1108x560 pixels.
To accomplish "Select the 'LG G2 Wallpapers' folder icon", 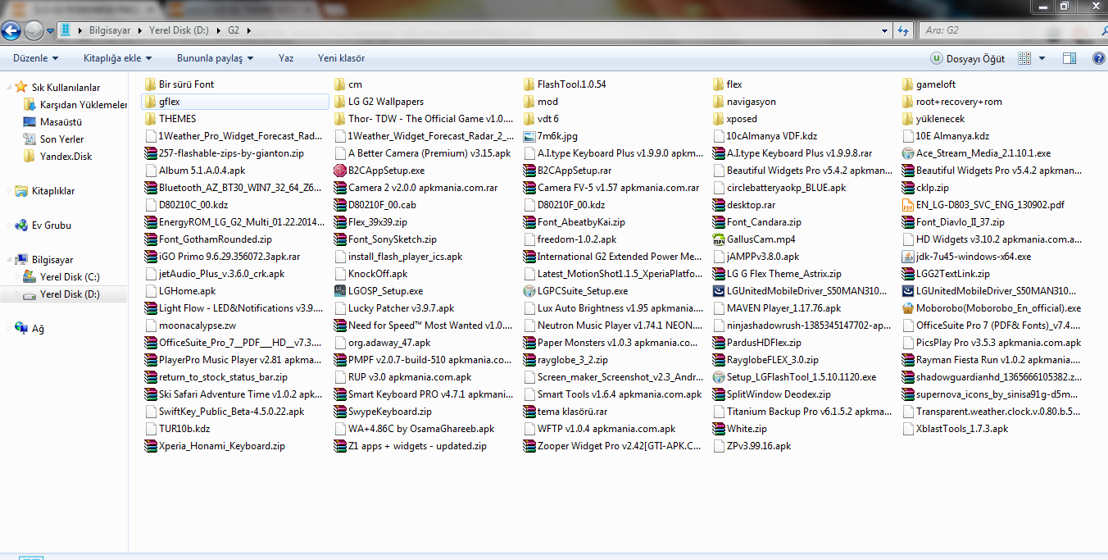I will 340,102.
